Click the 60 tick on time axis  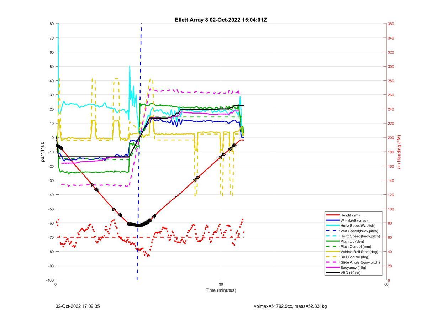click(386, 284)
